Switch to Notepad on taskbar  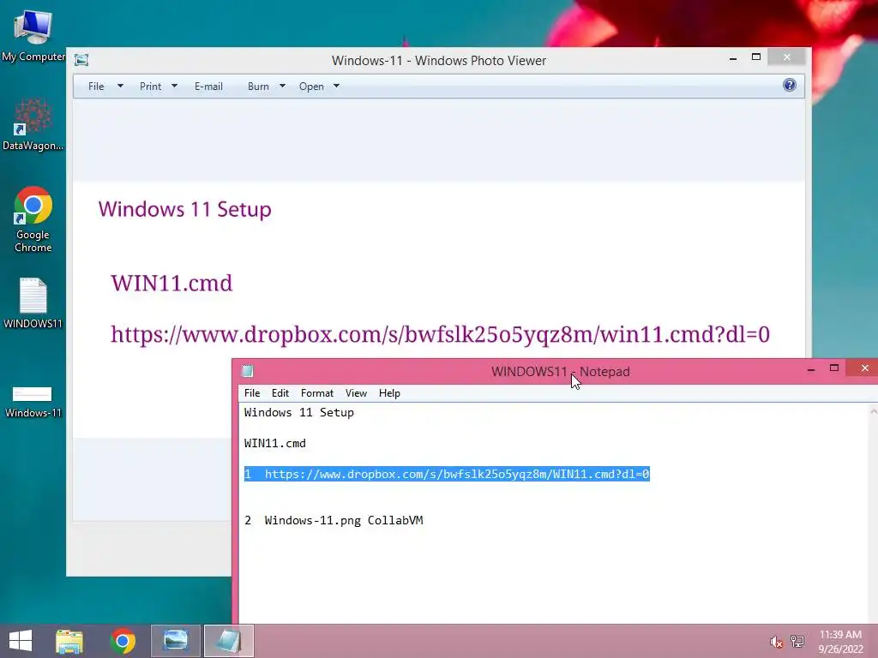[x=228, y=641]
